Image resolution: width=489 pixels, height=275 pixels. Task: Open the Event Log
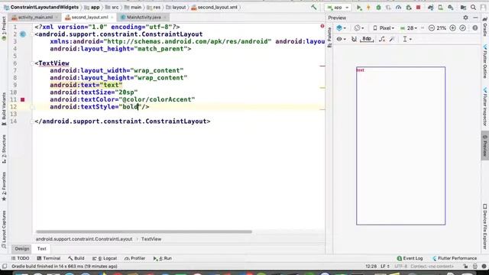(410, 258)
